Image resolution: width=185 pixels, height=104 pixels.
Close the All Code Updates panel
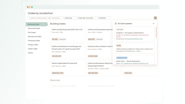tap(154, 23)
